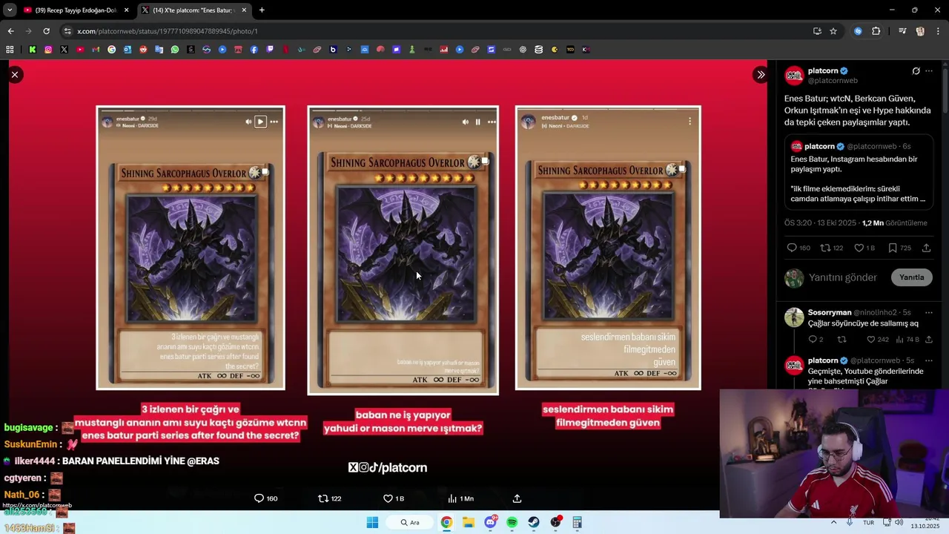Open the browser extensions puzzle icon
This screenshot has height=534, width=949.
[876, 31]
